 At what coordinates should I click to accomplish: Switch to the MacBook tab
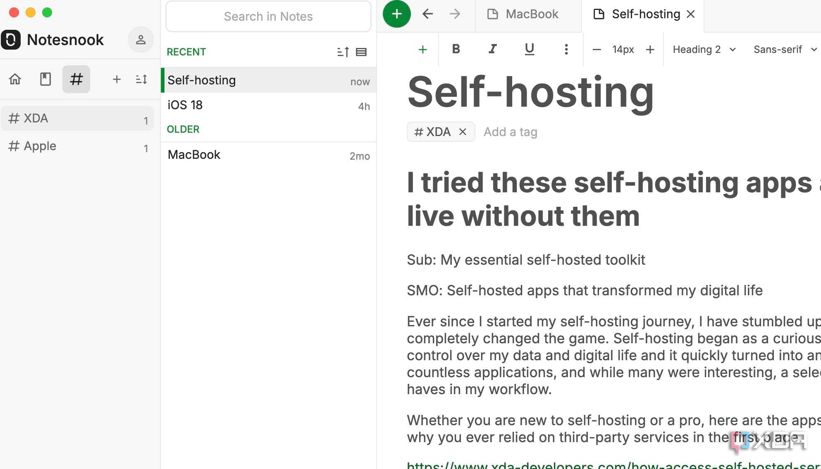tap(528, 14)
